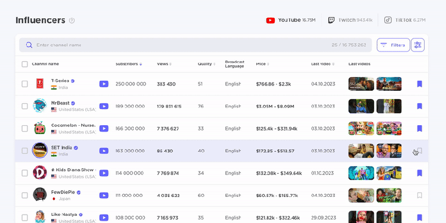Bookmark the SET India row
The image size is (446, 223).
(420, 151)
